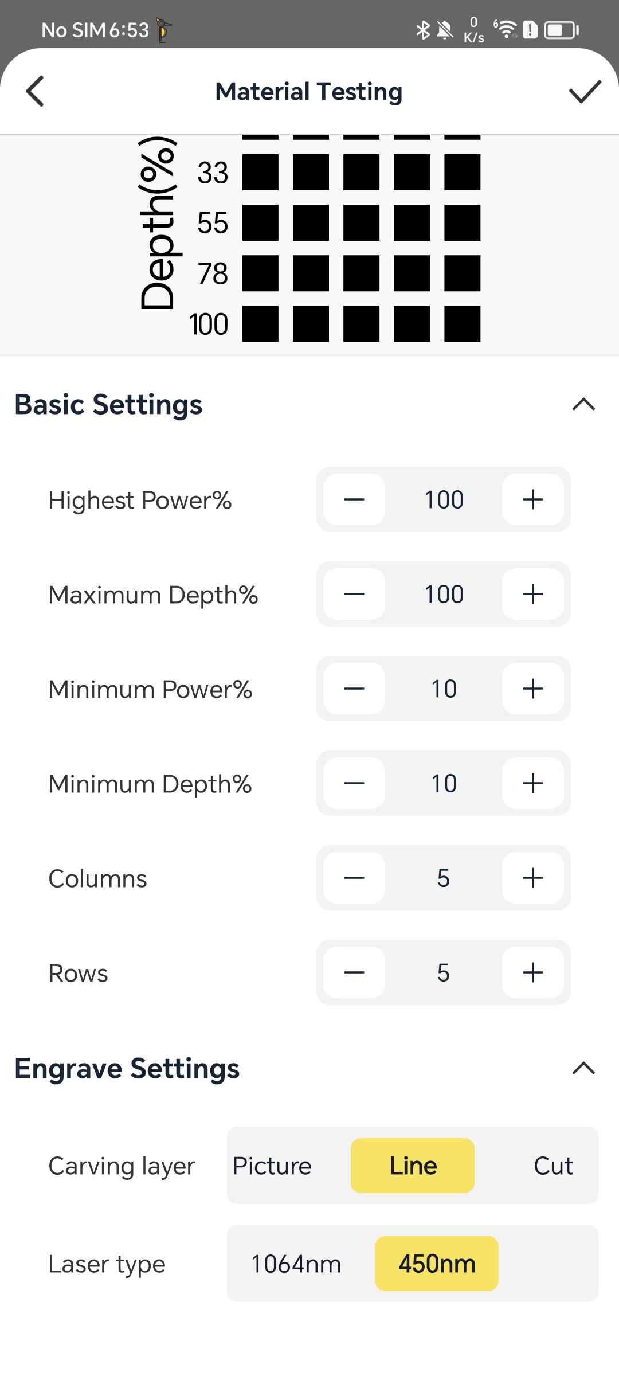Choose Cut carving layer

(553, 1166)
